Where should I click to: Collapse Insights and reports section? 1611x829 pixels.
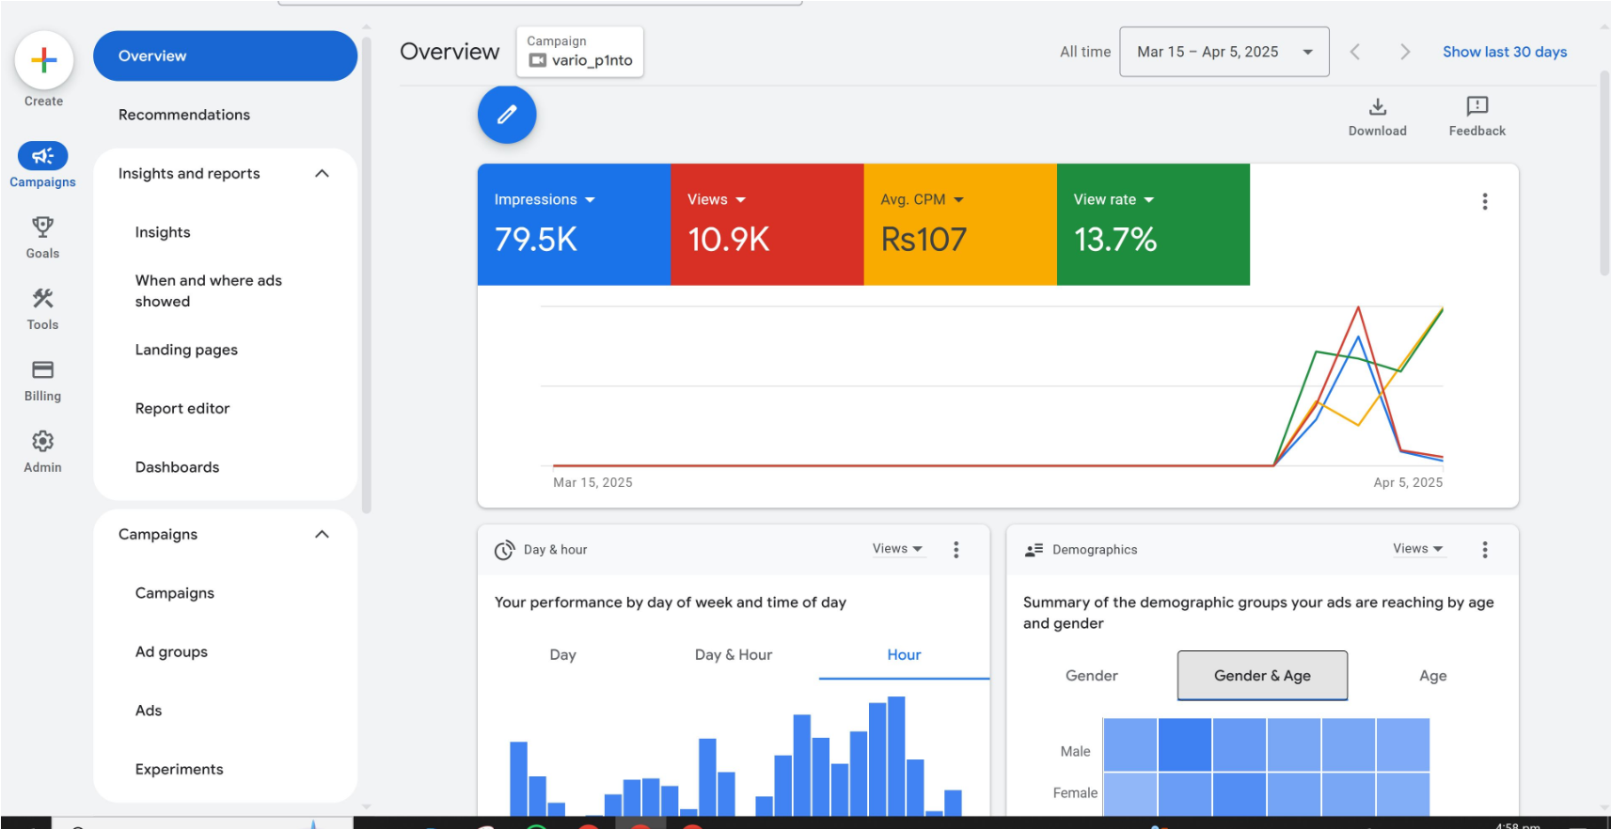[322, 174]
